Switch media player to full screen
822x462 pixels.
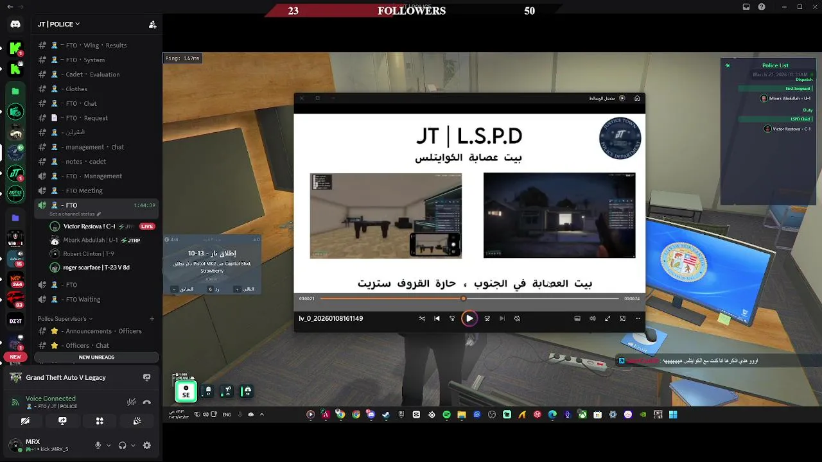click(x=608, y=318)
